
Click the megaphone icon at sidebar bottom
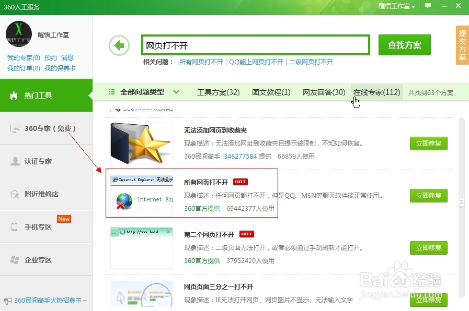(8, 301)
